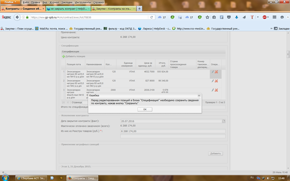Open the Firefox hamburger menu
This screenshot has height=181, width=290.
[x=275, y=17]
